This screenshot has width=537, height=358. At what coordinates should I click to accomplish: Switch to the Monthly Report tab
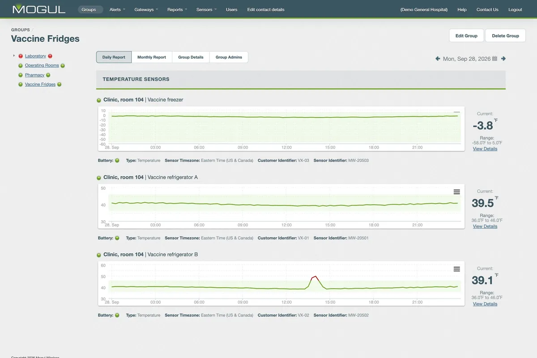point(152,57)
